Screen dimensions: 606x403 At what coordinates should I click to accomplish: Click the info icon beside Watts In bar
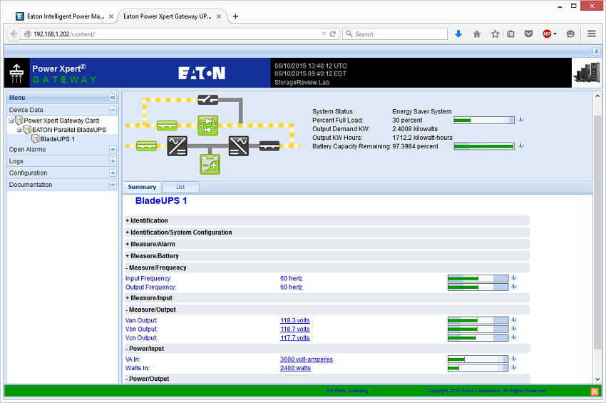coord(513,367)
